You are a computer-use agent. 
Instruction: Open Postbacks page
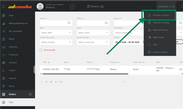(x=13, y=55)
